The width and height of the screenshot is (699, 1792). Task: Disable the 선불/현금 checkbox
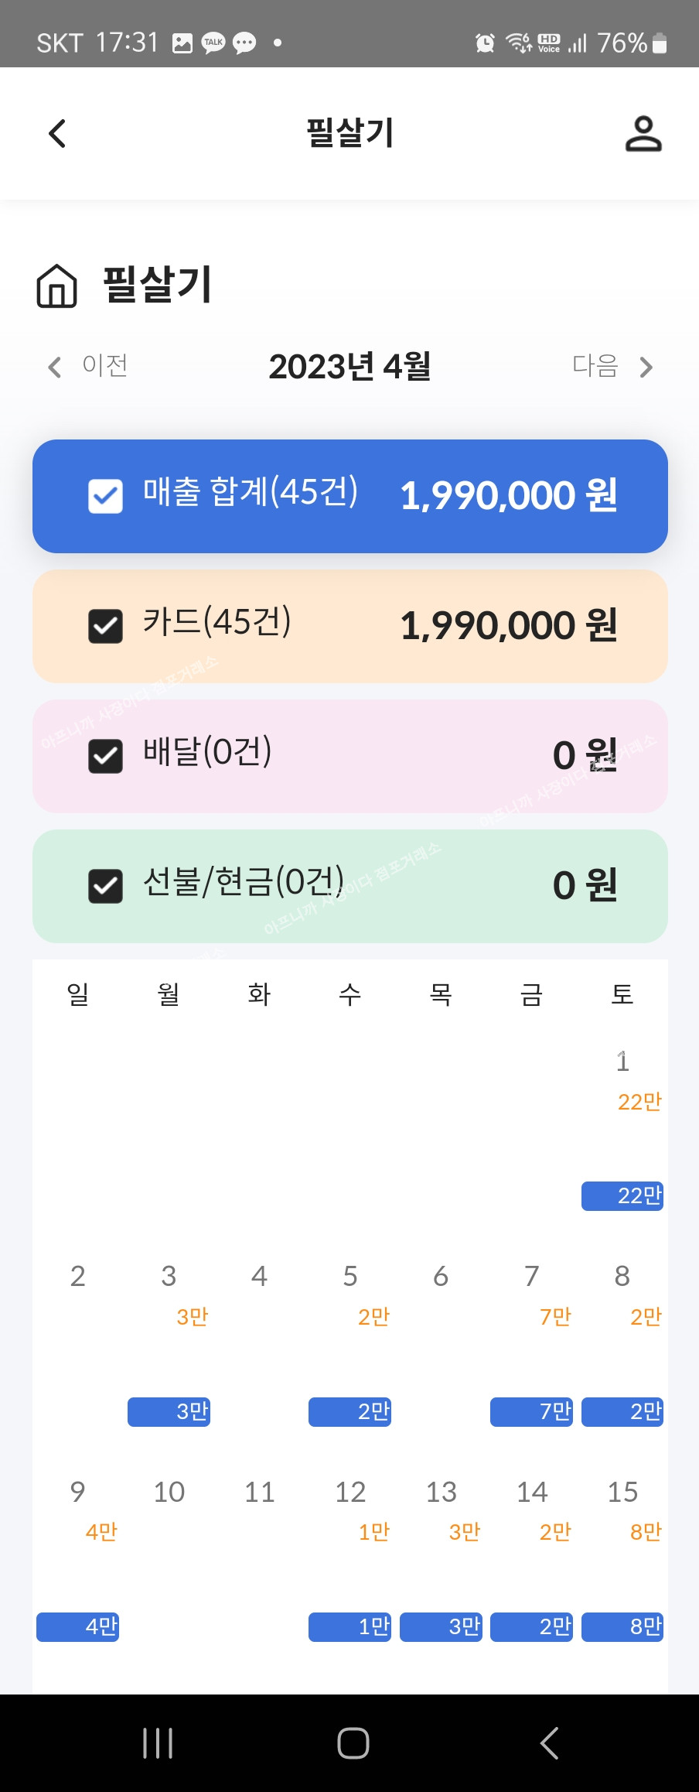click(106, 887)
